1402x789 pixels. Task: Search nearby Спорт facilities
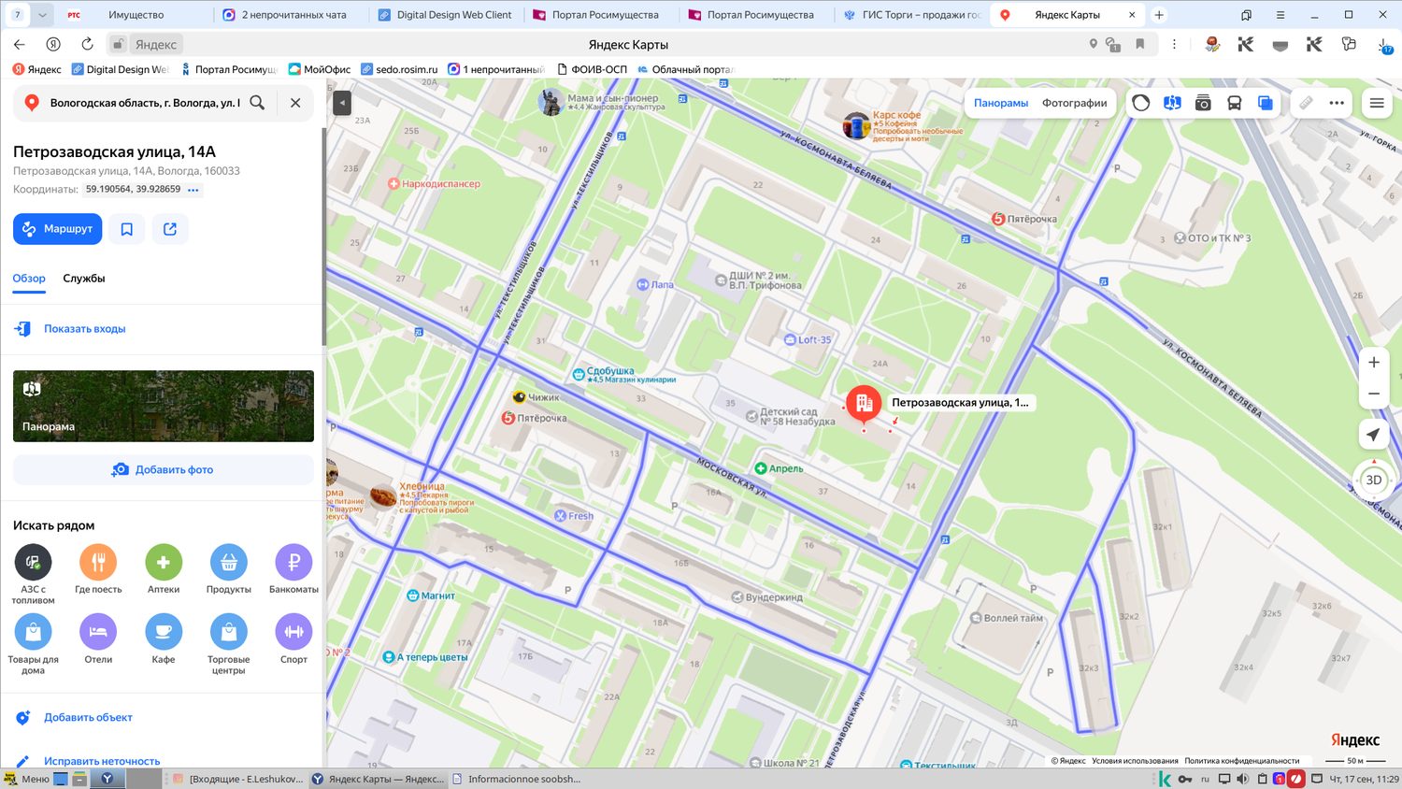click(x=293, y=639)
